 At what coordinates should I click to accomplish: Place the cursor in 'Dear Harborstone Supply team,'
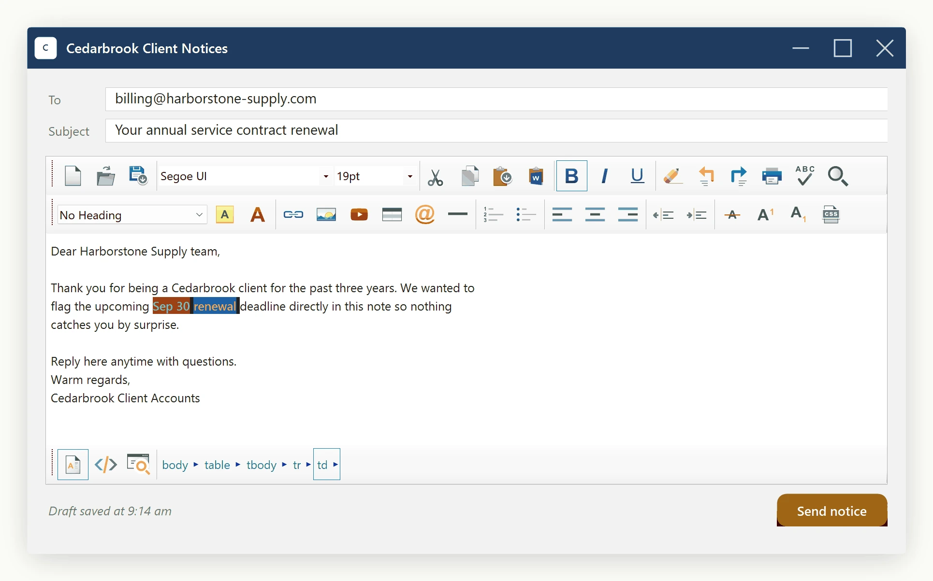[x=135, y=252]
